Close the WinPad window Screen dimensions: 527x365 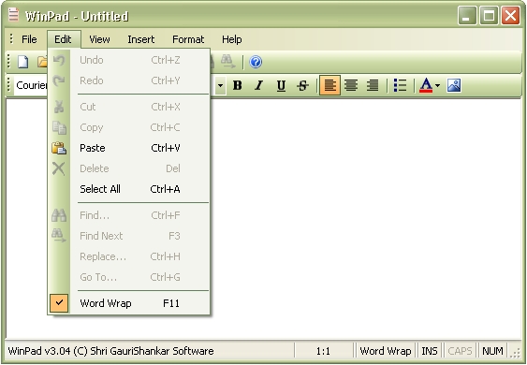coord(510,16)
